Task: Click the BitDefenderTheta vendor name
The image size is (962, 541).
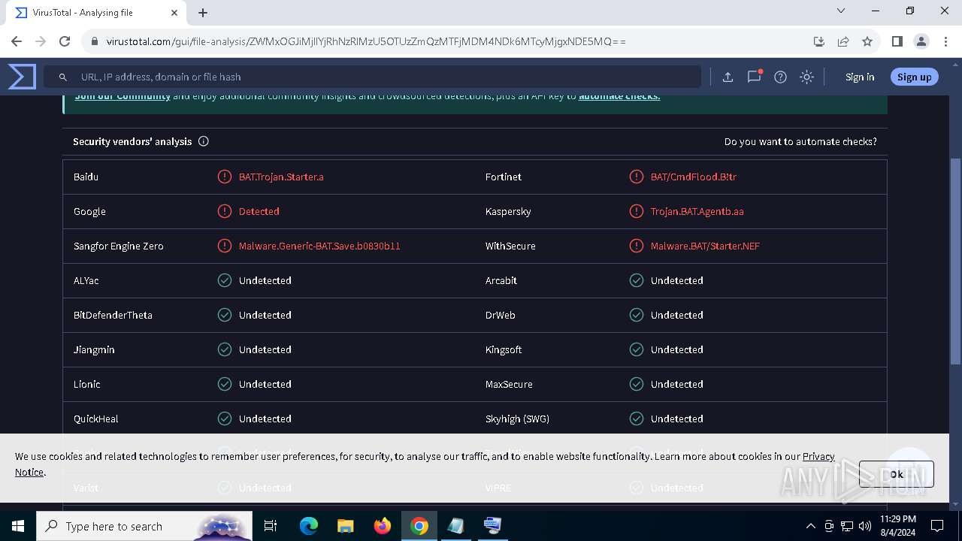Action: pos(113,315)
